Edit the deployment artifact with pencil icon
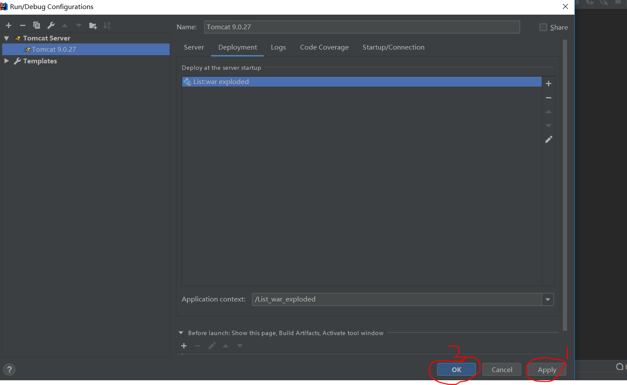This screenshot has height=385, width=627. point(549,140)
